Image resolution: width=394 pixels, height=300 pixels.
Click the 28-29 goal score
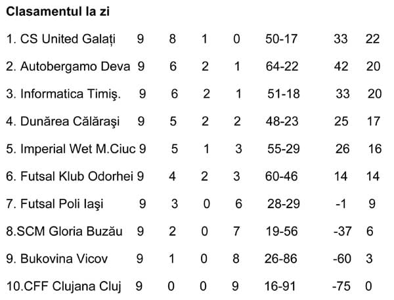tap(283, 204)
